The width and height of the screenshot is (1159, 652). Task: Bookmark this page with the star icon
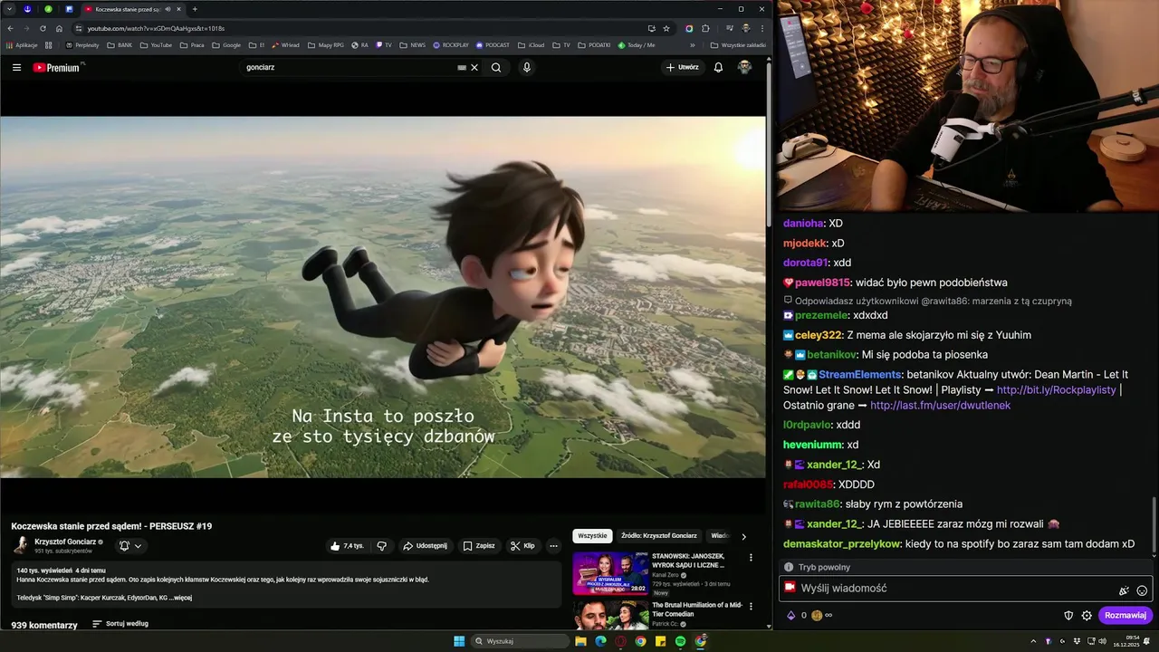point(666,28)
